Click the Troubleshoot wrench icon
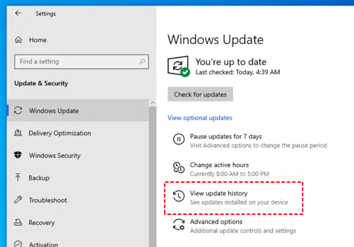Viewport: 354px width, 247px height. [x=18, y=199]
